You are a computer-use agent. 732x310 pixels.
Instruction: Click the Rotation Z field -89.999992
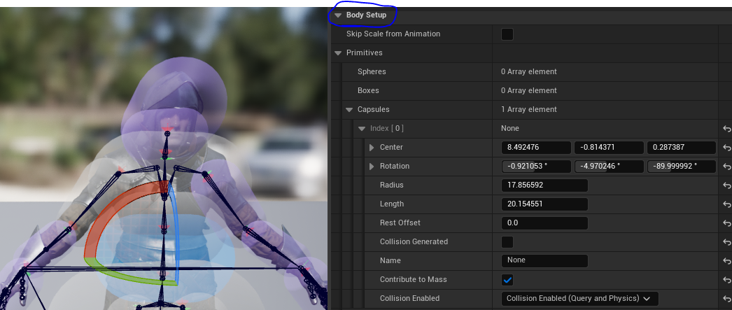point(681,167)
